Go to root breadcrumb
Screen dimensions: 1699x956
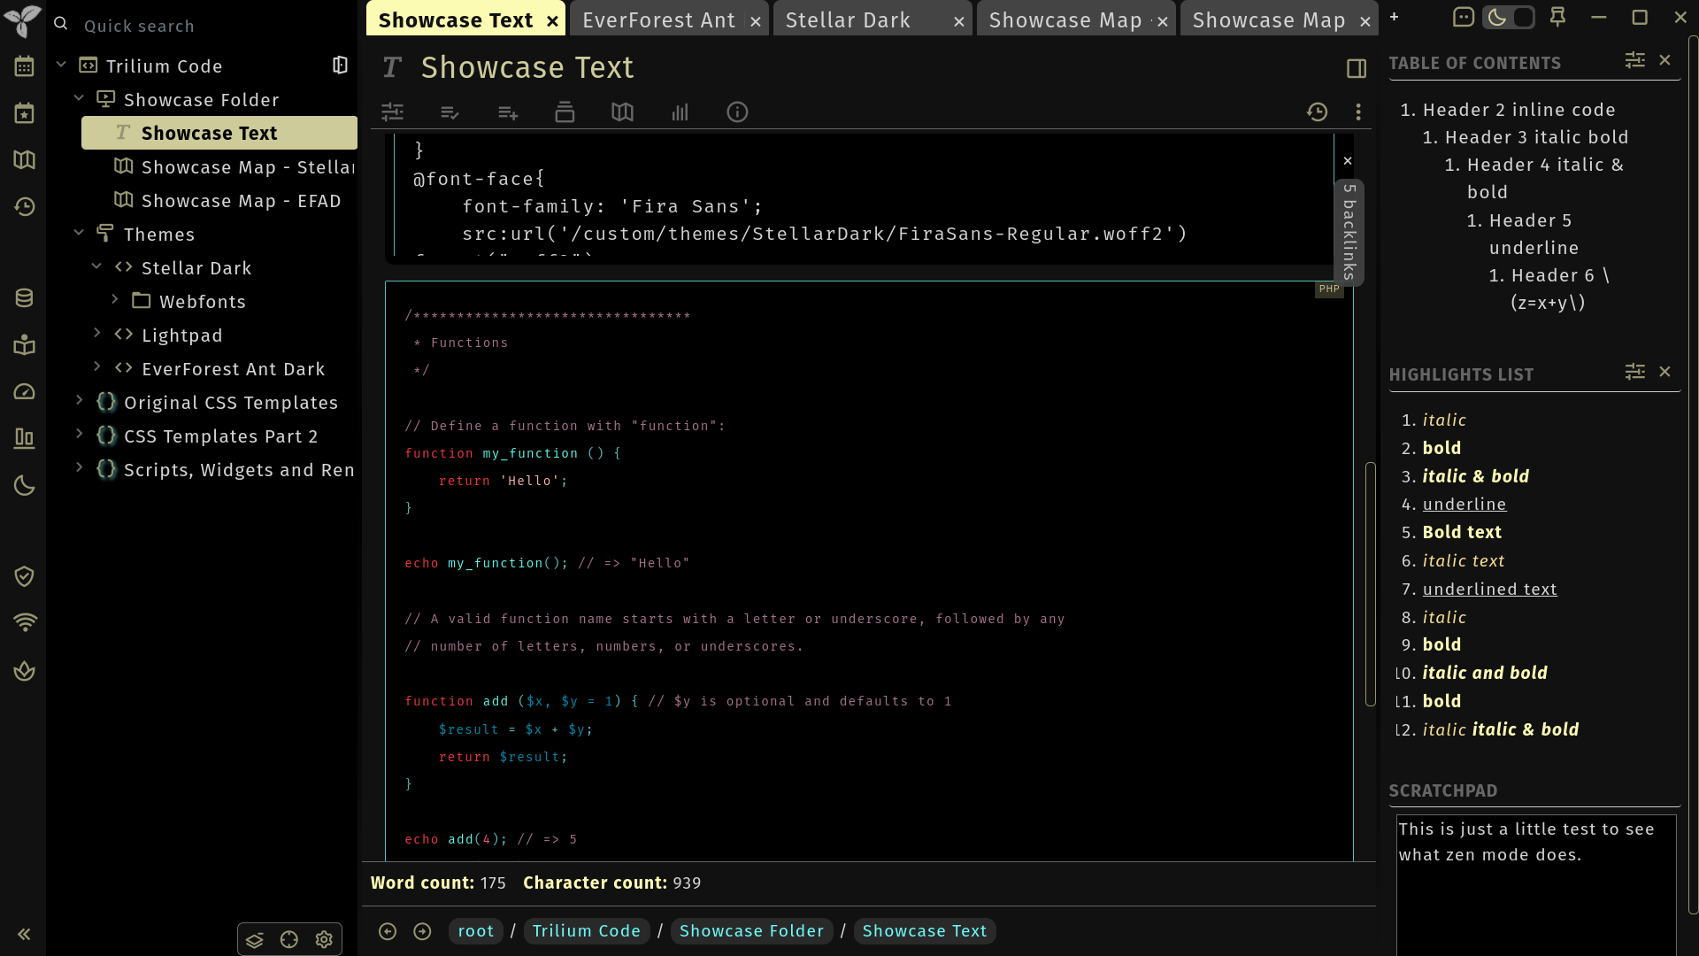[x=475, y=931]
